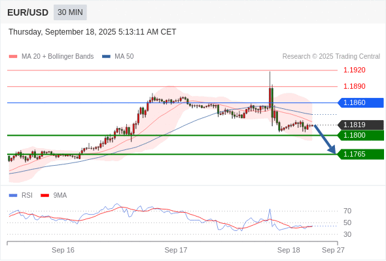
Task: Click the 'MA 20 + Bollinger Bands' legend label
Action: (x=58, y=57)
